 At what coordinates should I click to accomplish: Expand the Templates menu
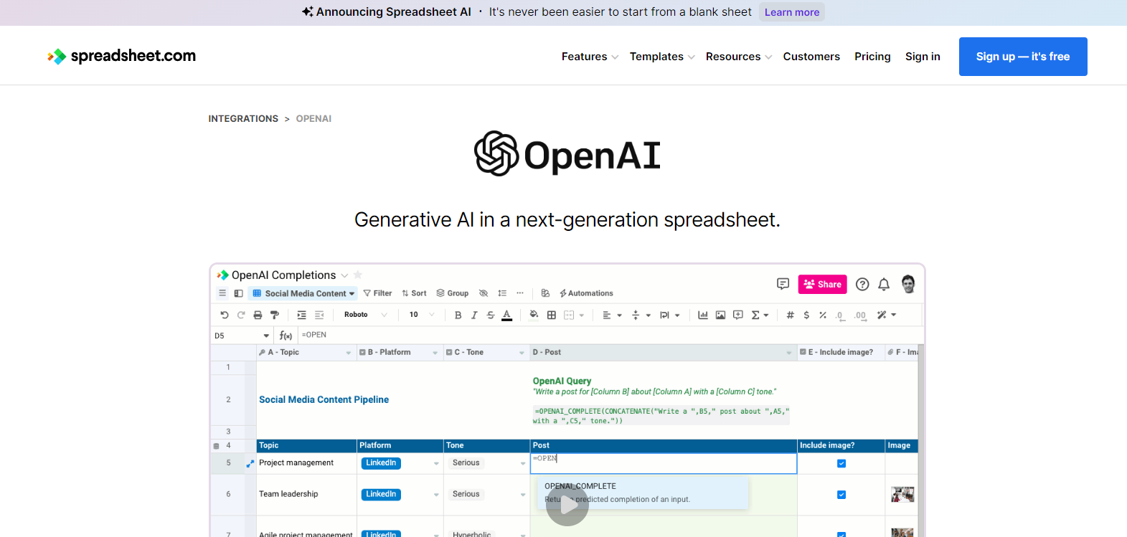point(662,57)
